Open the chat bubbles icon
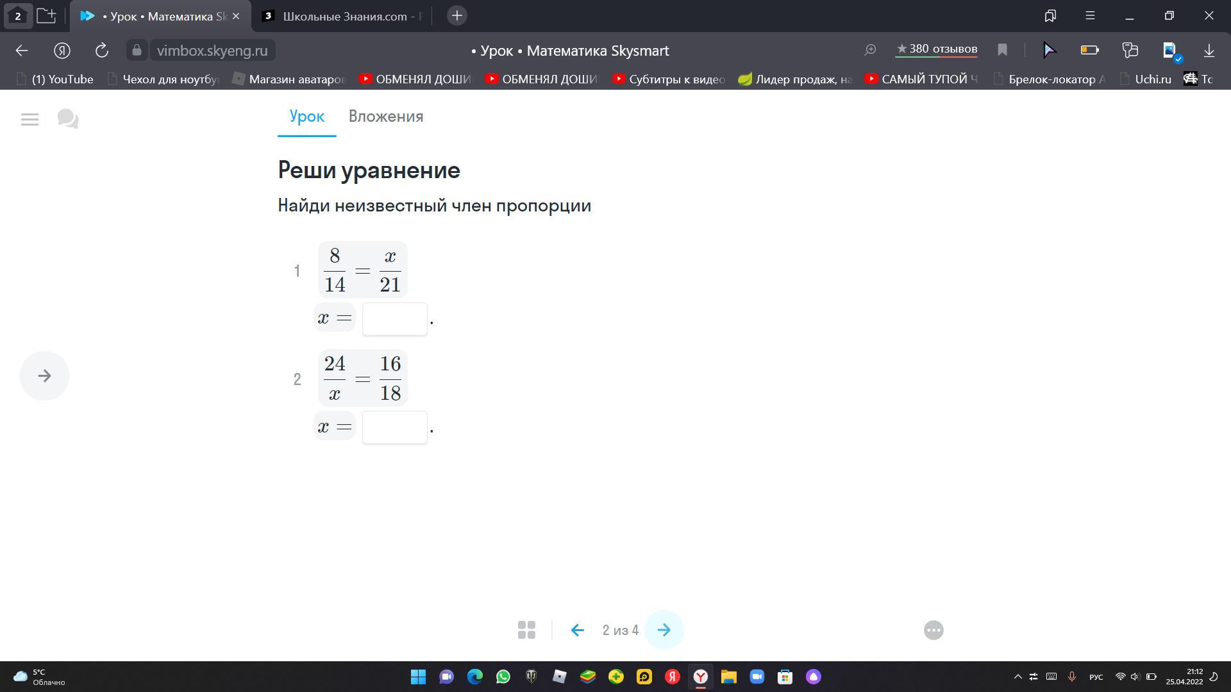The height and width of the screenshot is (692, 1231). pyautogui.click(x=68, y=119)
